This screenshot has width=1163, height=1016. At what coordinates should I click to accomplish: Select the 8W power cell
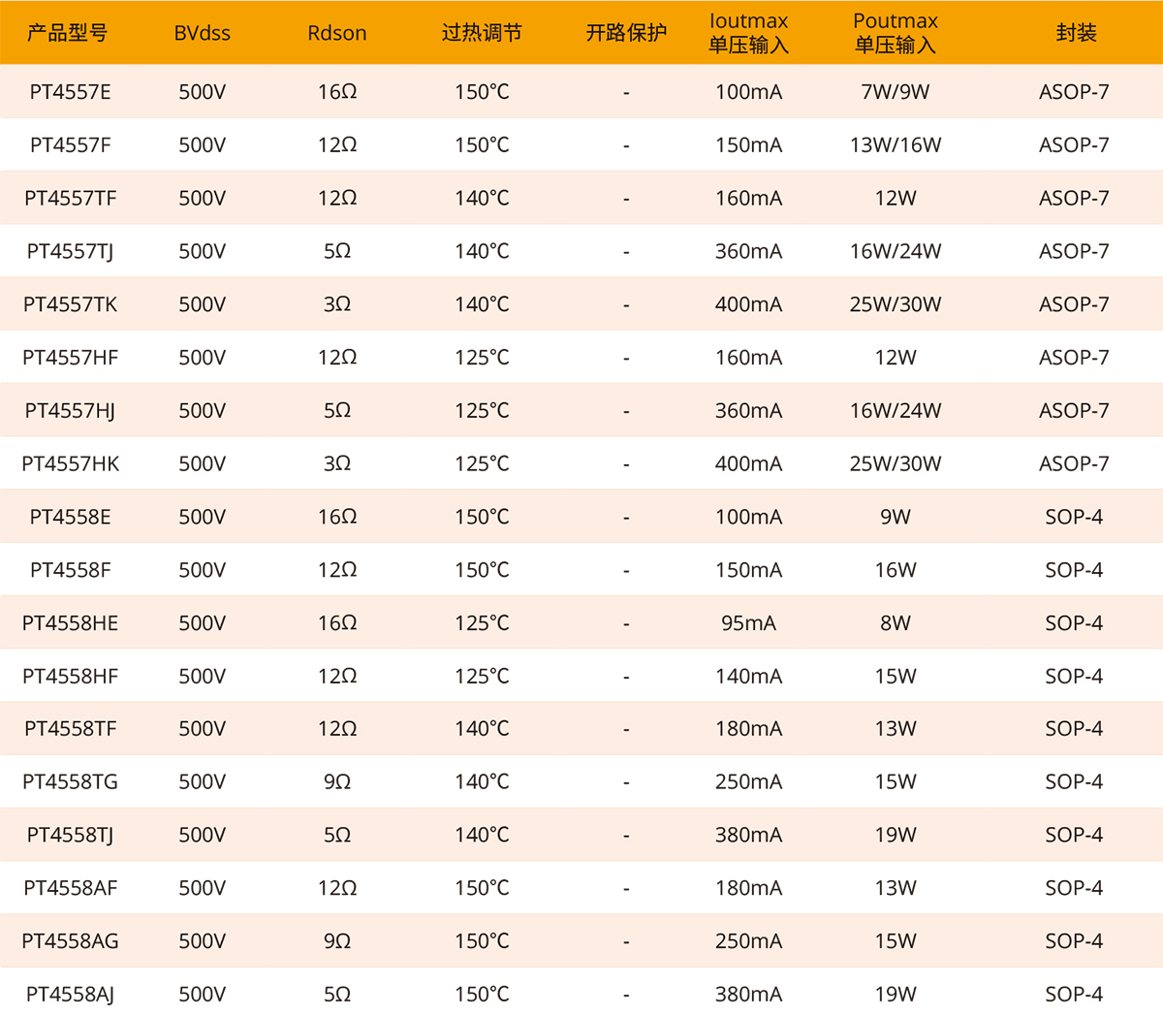coord(895,622)
